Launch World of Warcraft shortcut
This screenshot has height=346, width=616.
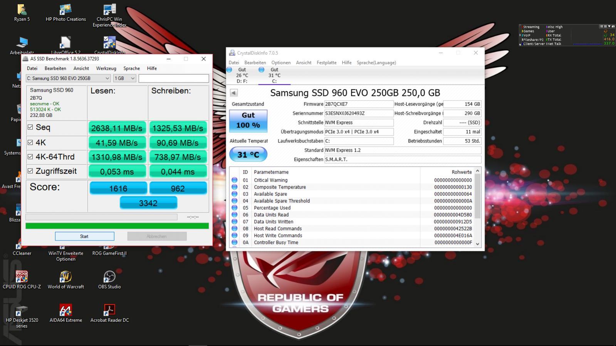(x=65, y=280)
